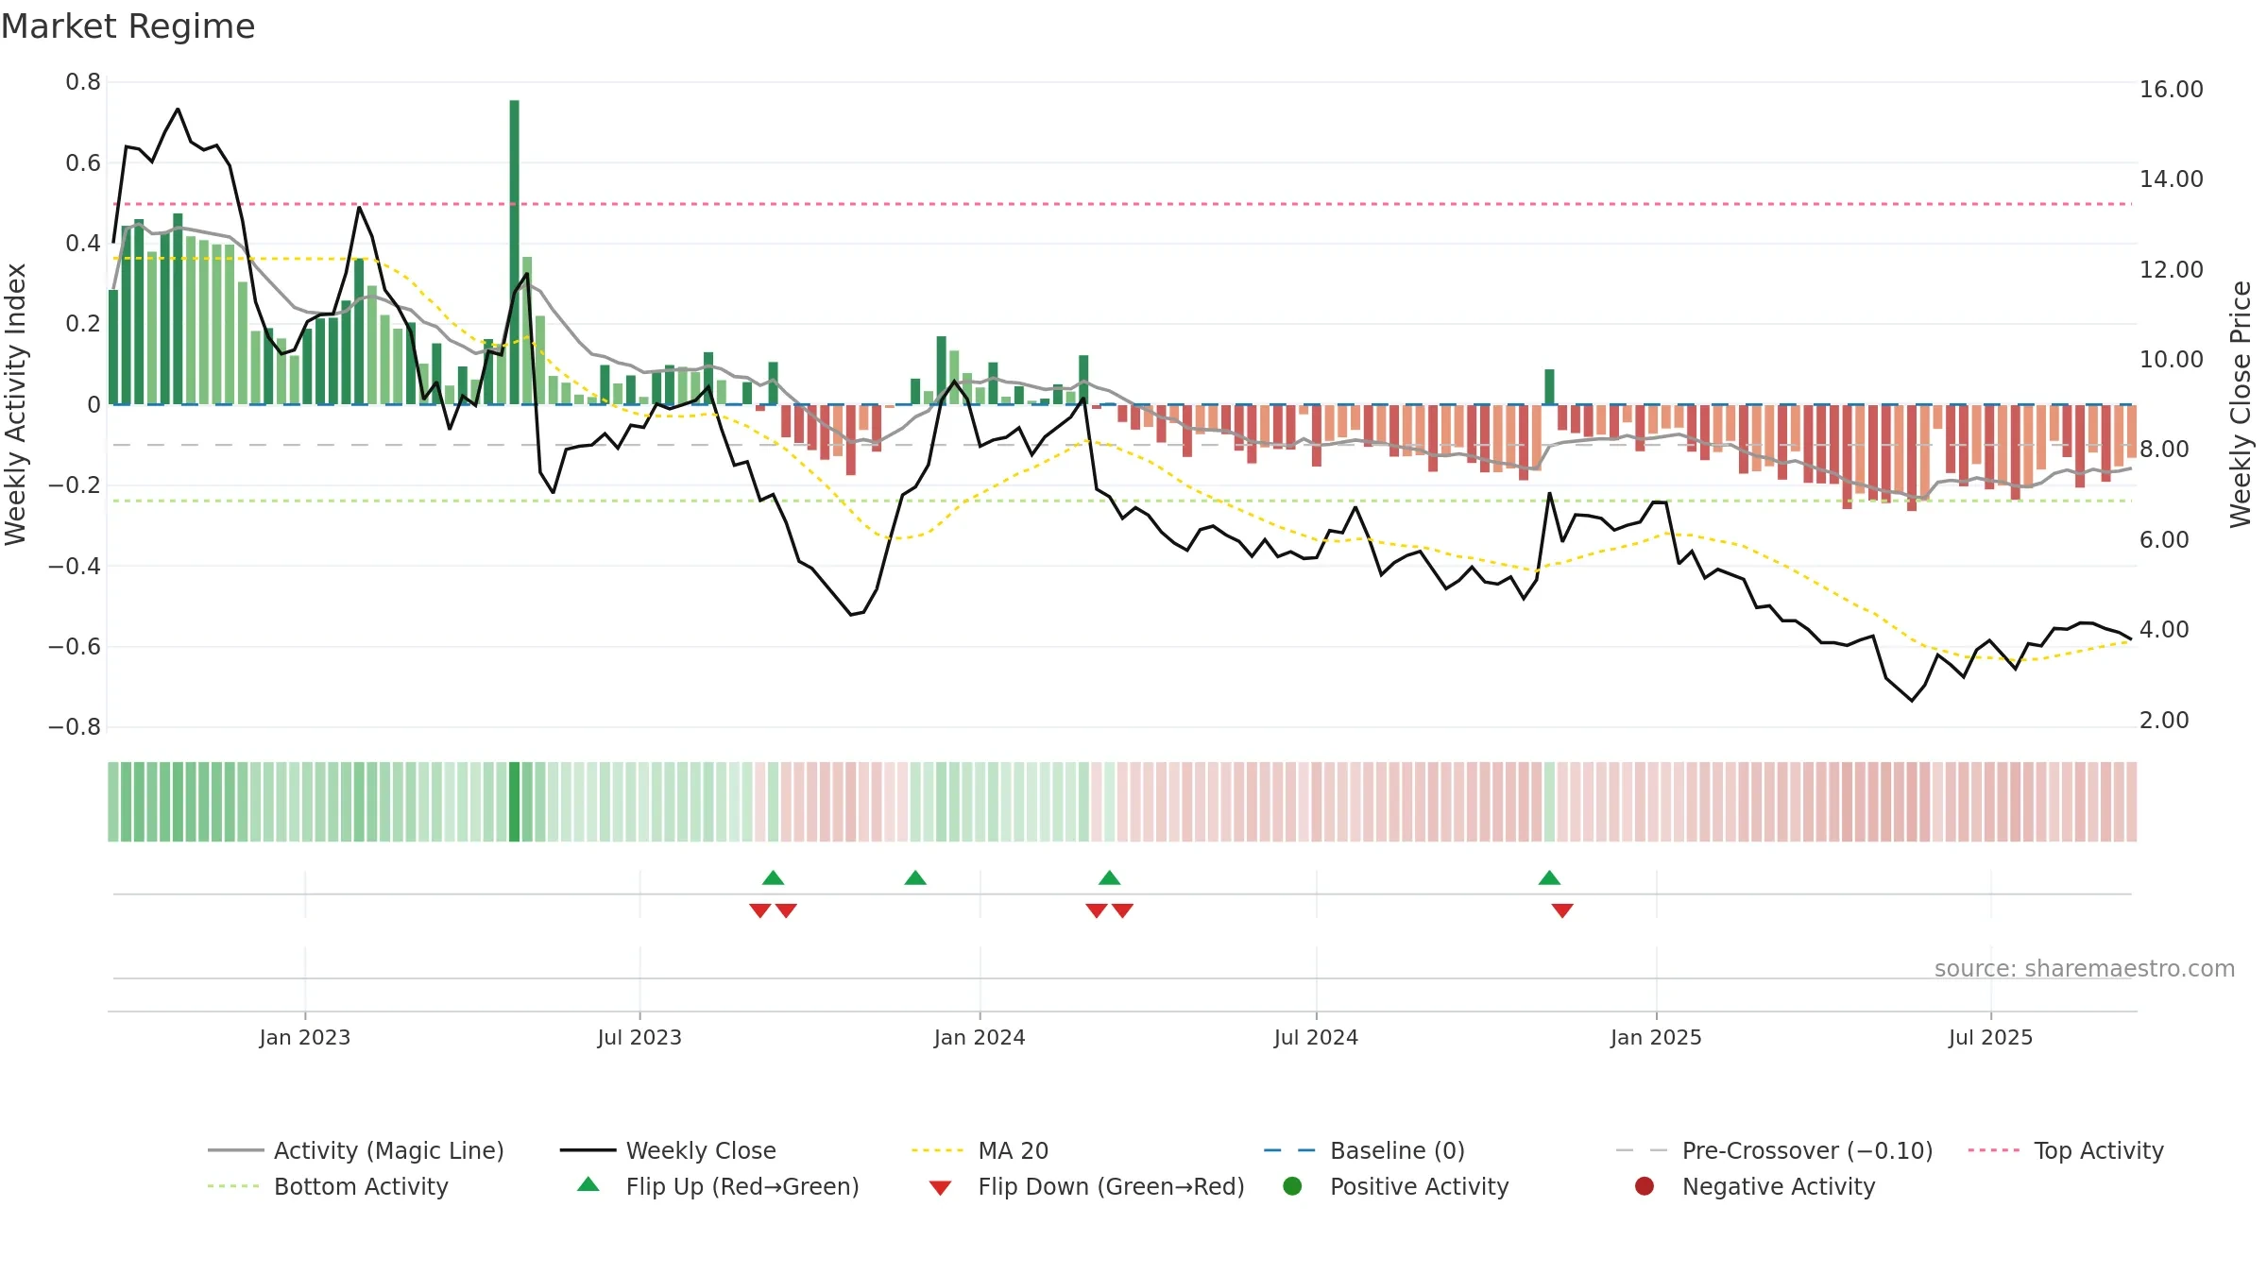The height and width of the screenshot is (1275, 2267).
Task: Click the Jul 2023 x-axis label
Action: 639,1037
